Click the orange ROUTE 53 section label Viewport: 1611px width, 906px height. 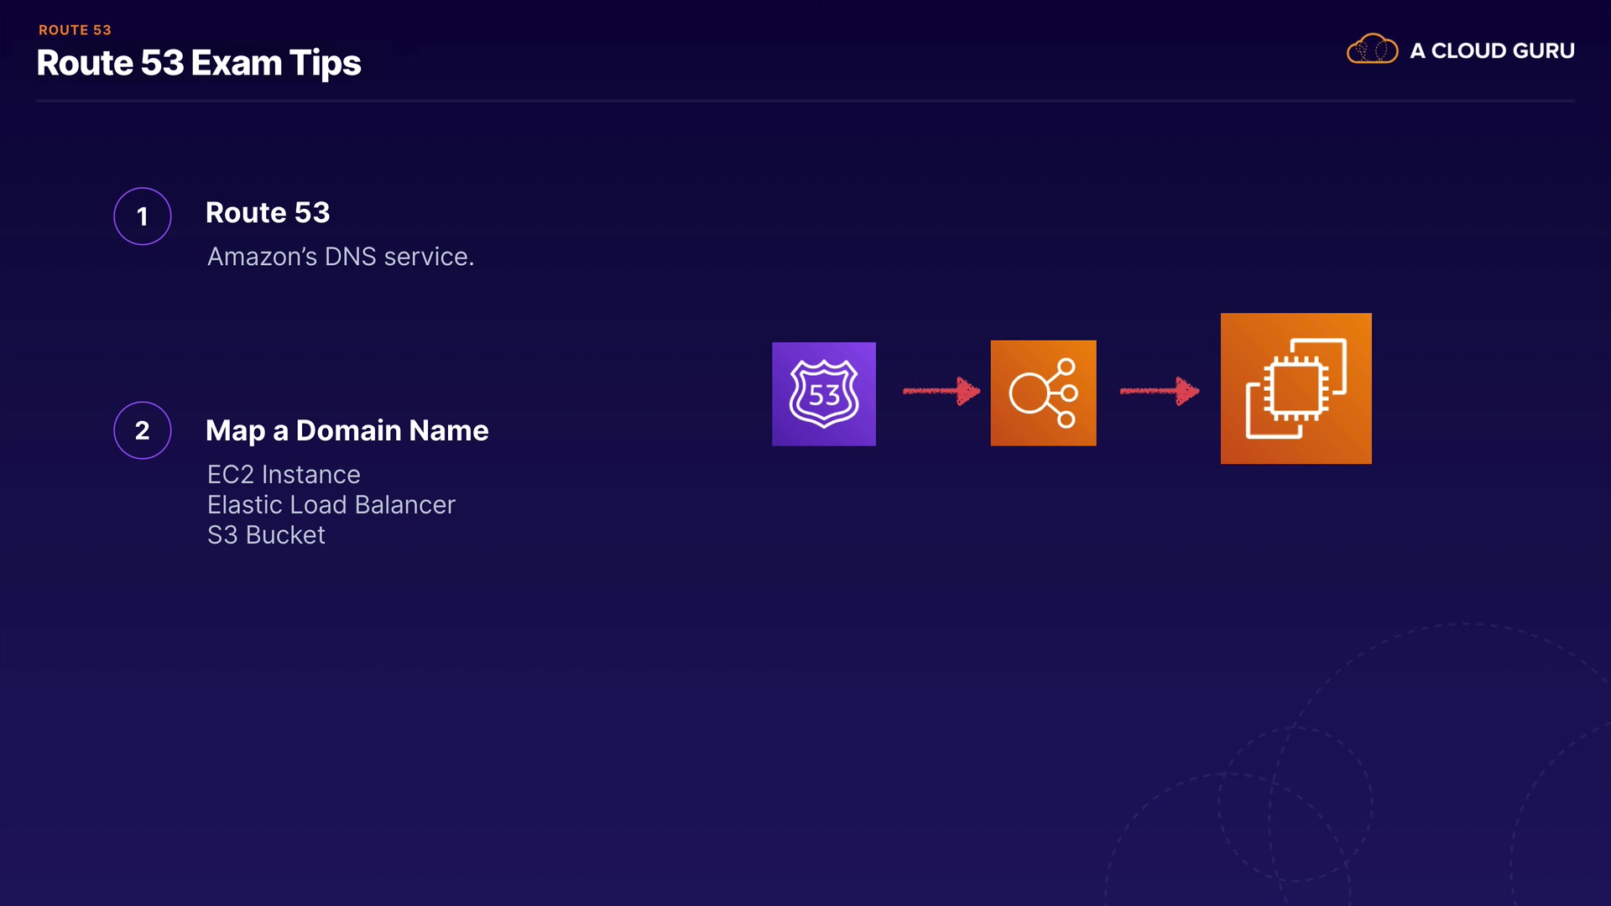click(75, 29)
